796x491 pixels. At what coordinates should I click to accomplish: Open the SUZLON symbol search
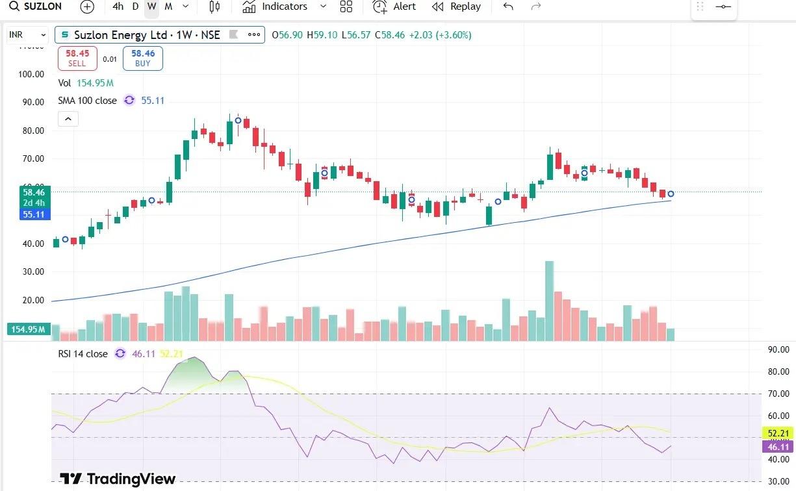tap(36, 6)
